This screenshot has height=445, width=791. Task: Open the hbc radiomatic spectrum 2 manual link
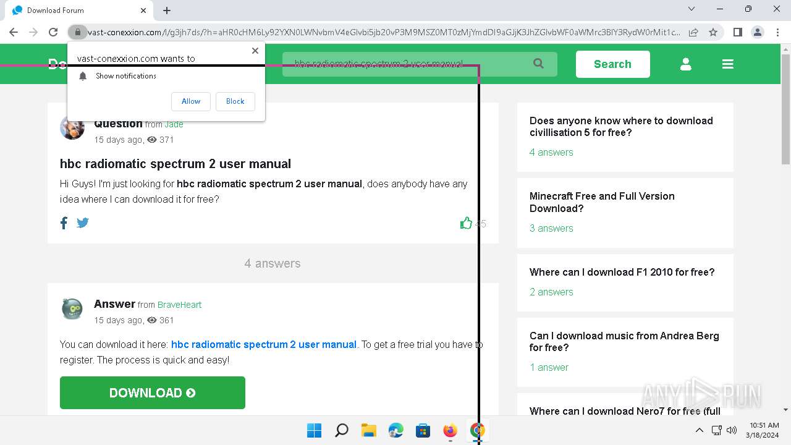pos(264,344)
